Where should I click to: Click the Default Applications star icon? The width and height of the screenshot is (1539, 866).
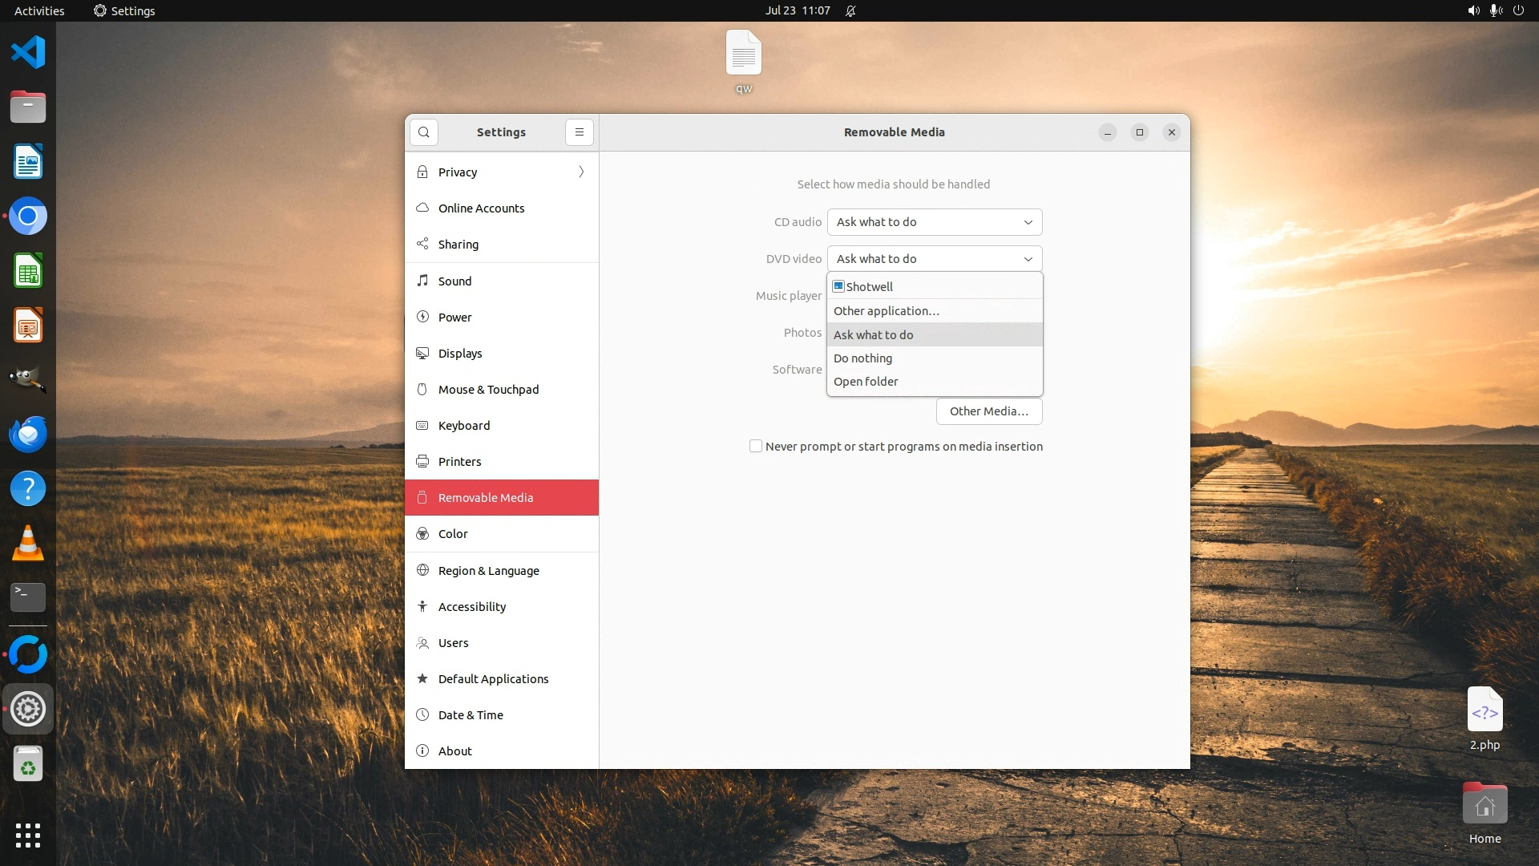422,678
